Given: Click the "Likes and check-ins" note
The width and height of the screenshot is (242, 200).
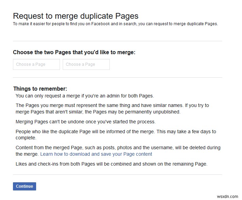Looking at the screenshot, I should [111, 164].
